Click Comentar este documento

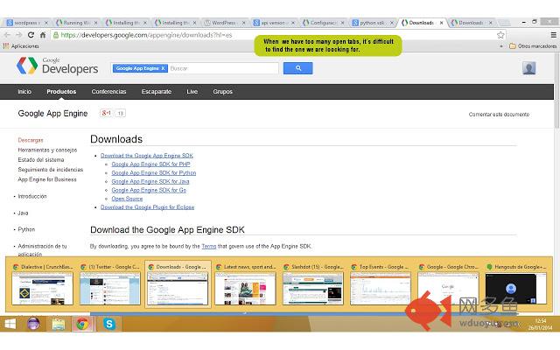tap(499, 115)
